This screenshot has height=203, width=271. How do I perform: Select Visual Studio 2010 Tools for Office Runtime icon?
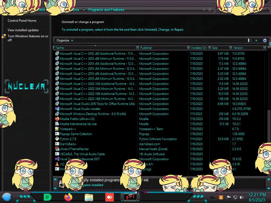(x=57, y=104)
